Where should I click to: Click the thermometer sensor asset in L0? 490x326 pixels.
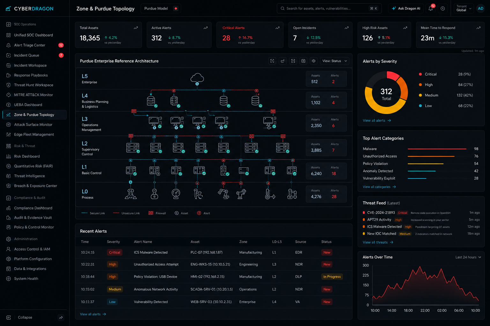270,194
